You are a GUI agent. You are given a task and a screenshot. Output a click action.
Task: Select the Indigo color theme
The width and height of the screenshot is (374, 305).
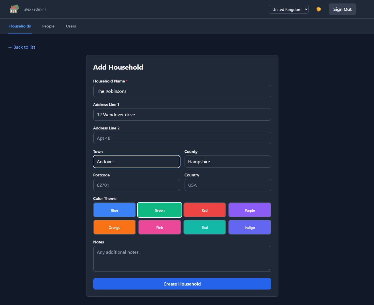pos(250,227)
